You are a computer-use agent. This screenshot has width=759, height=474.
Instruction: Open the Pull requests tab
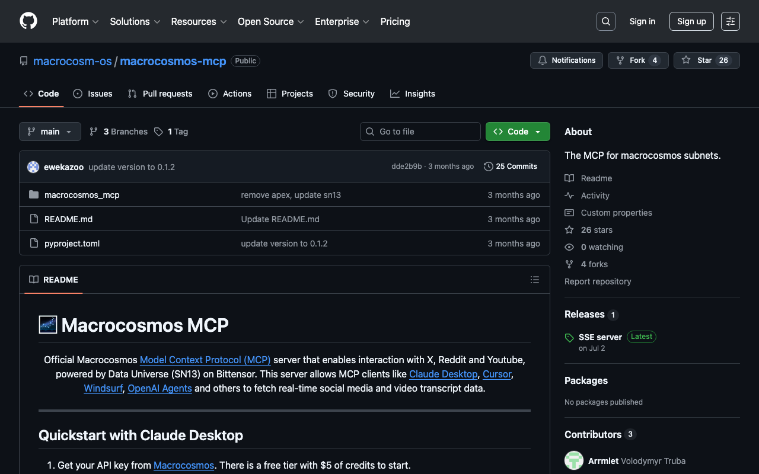(x=160, y=94)
